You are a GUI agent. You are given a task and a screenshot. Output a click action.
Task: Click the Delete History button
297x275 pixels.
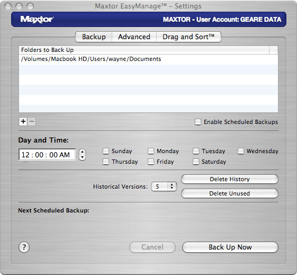pos(230,179)
